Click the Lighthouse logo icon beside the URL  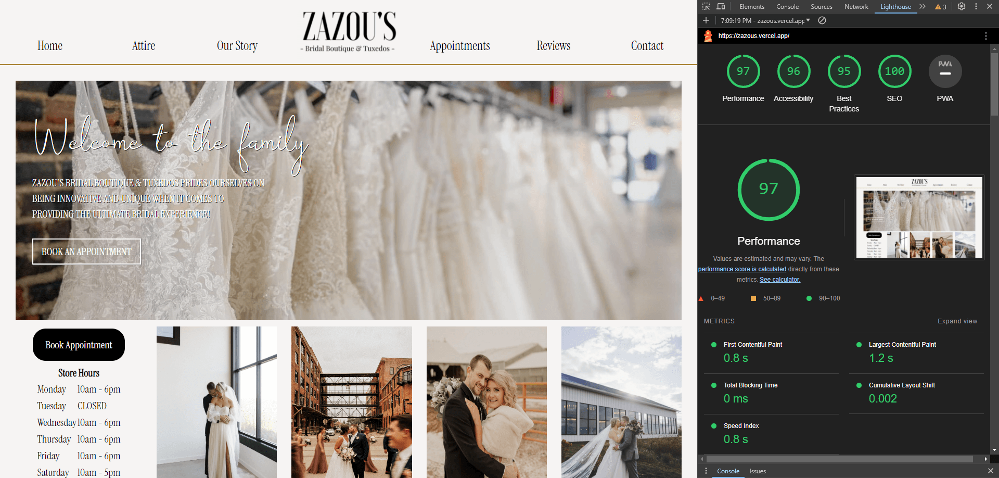(x=708, y=36)
